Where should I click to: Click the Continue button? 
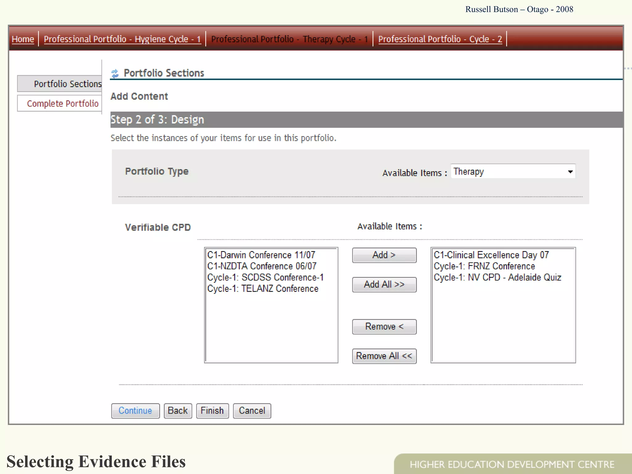click(135, 411)
